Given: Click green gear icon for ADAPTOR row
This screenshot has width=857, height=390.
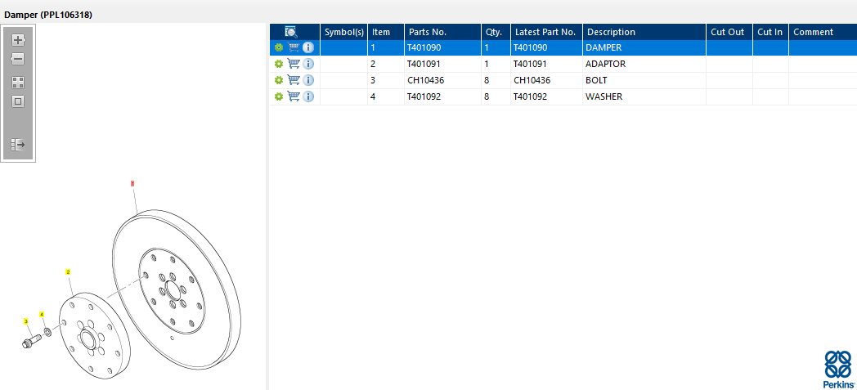Looking at the screenshot, I should point(279,64).
